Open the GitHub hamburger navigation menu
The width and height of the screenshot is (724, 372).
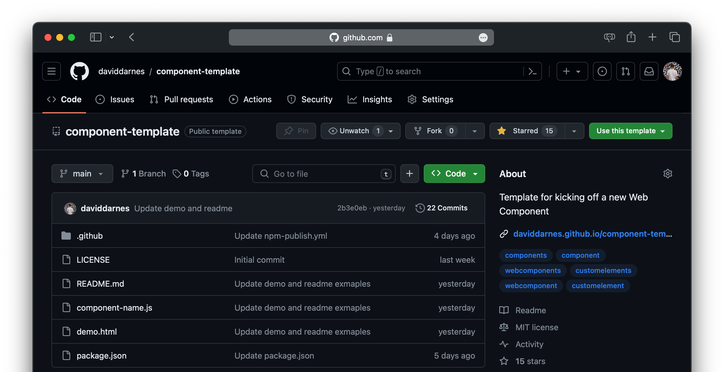tap(52, 71)
